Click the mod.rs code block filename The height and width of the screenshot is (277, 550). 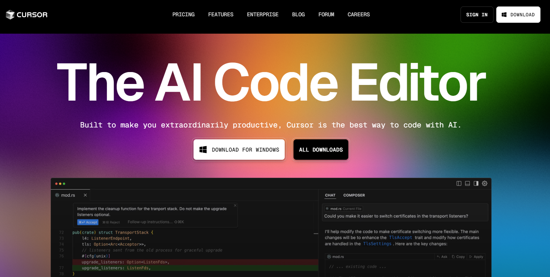click(336, 257)
